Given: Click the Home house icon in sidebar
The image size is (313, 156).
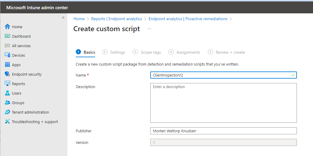Looking at the screenshot, I should (x=7, y=27).
